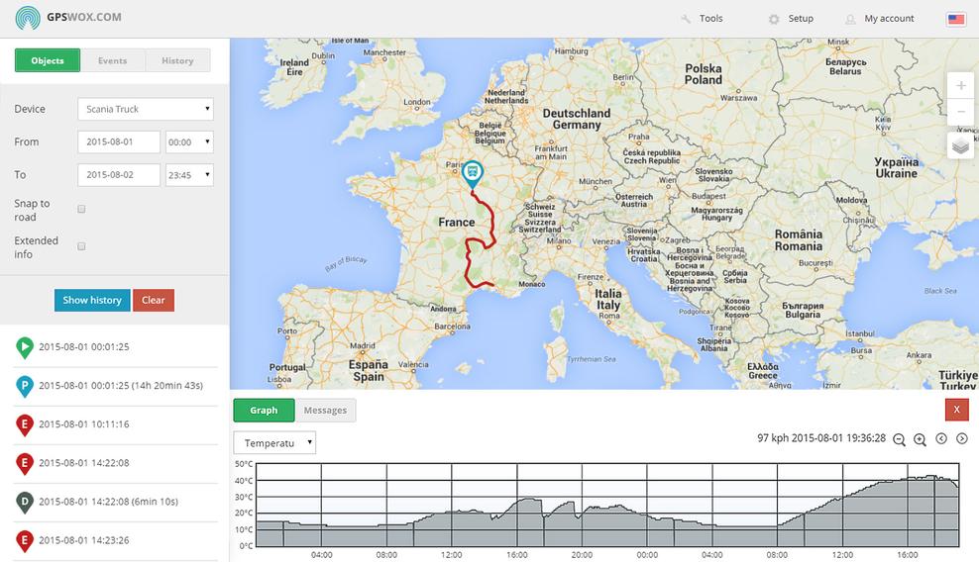
Task: Click the GPSWOX logo icon
Action: [x=28, y=18]
